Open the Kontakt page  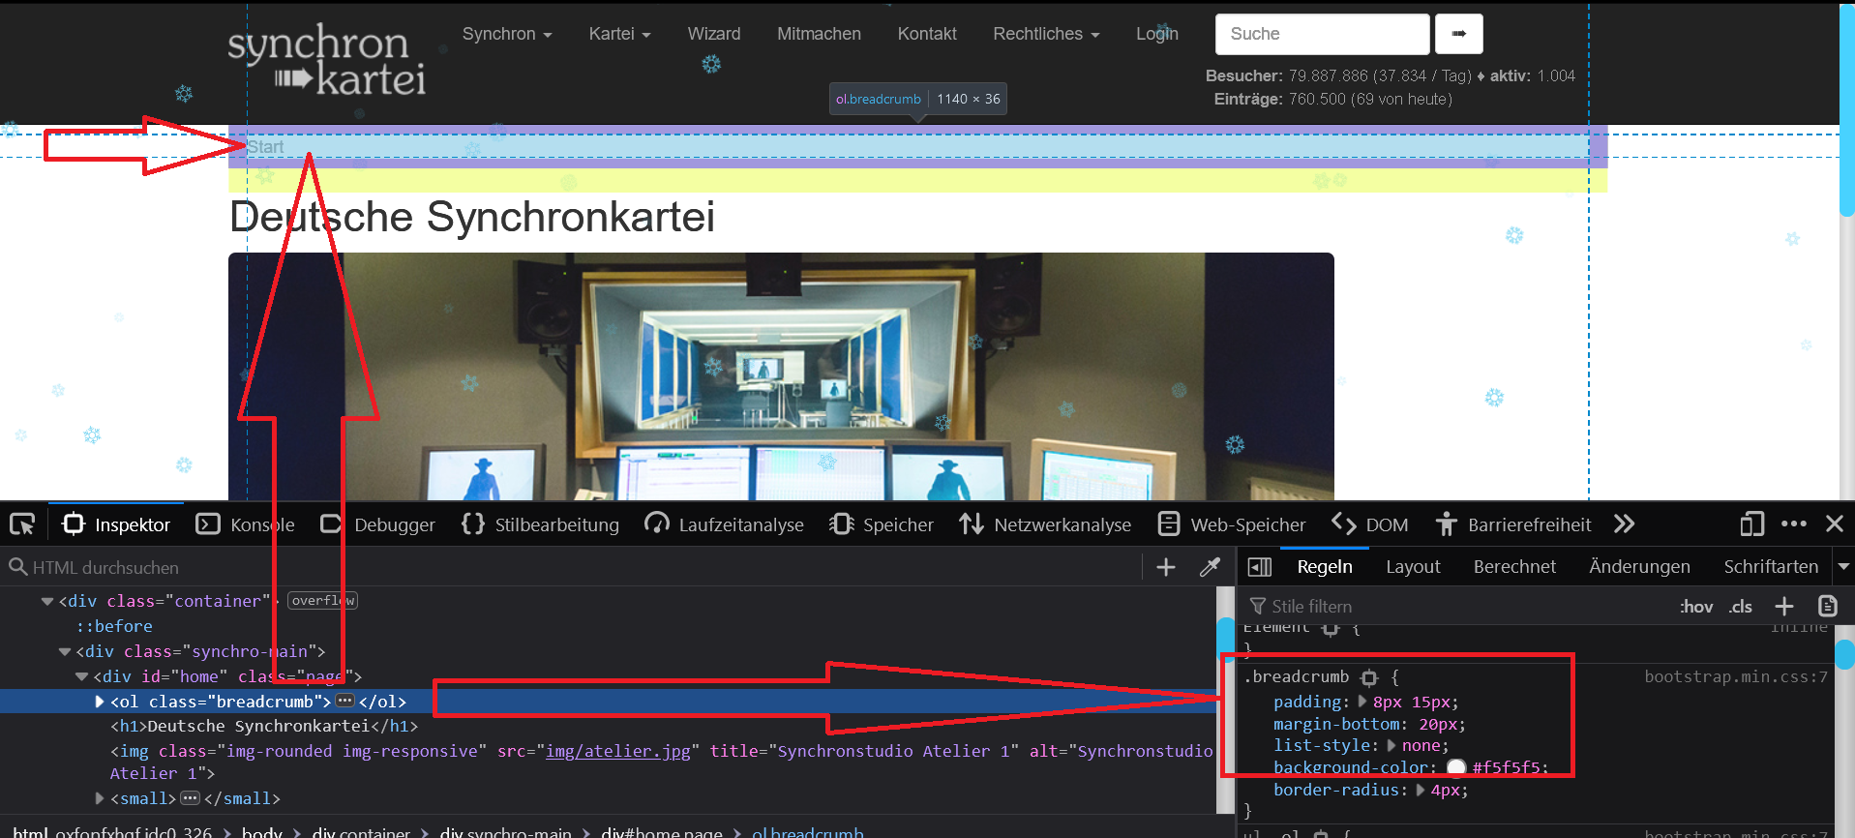(927, 34)
